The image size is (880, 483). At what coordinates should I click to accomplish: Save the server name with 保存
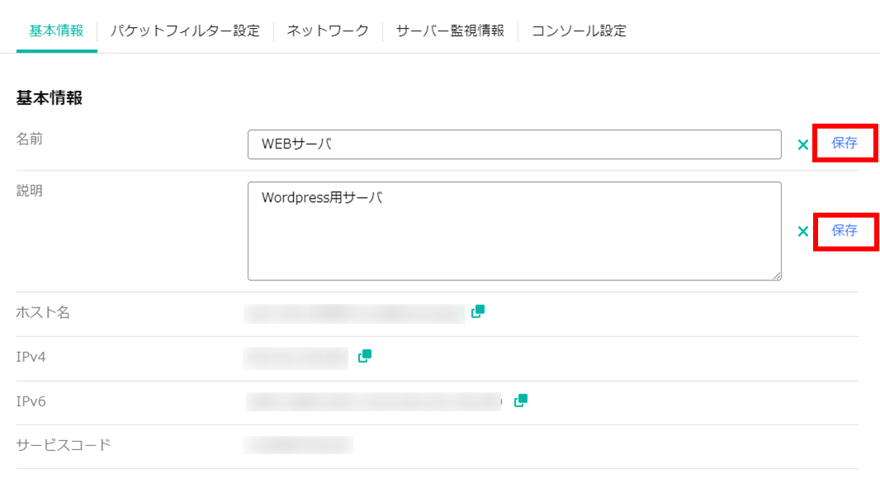845,143
